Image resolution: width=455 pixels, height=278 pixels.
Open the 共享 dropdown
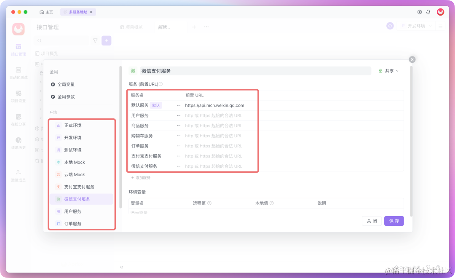pyautogui.click(x=389, y=71)
